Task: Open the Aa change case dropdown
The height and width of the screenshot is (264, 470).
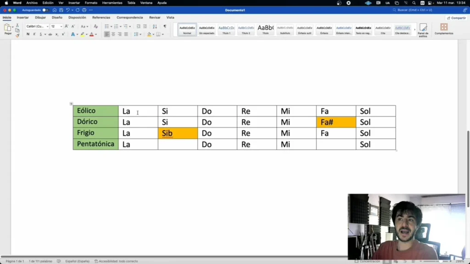Action: tap(84, 26)
